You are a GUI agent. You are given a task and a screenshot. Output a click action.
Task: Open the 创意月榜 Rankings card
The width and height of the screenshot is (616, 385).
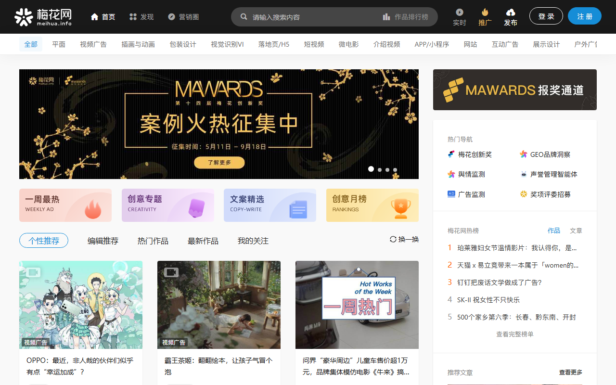(x=372, y=205)
